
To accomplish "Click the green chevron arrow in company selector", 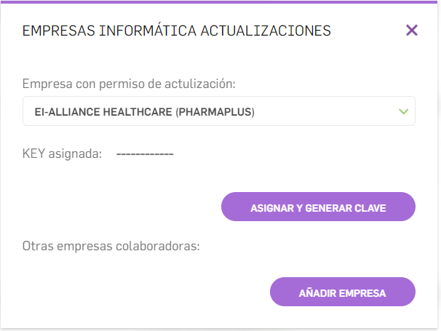I will pyautogui.click(x=404, y=111).
